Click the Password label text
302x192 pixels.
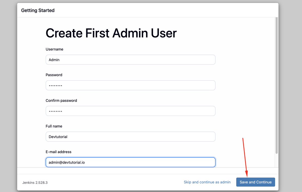pyautogui.click(x=54, y=75)
